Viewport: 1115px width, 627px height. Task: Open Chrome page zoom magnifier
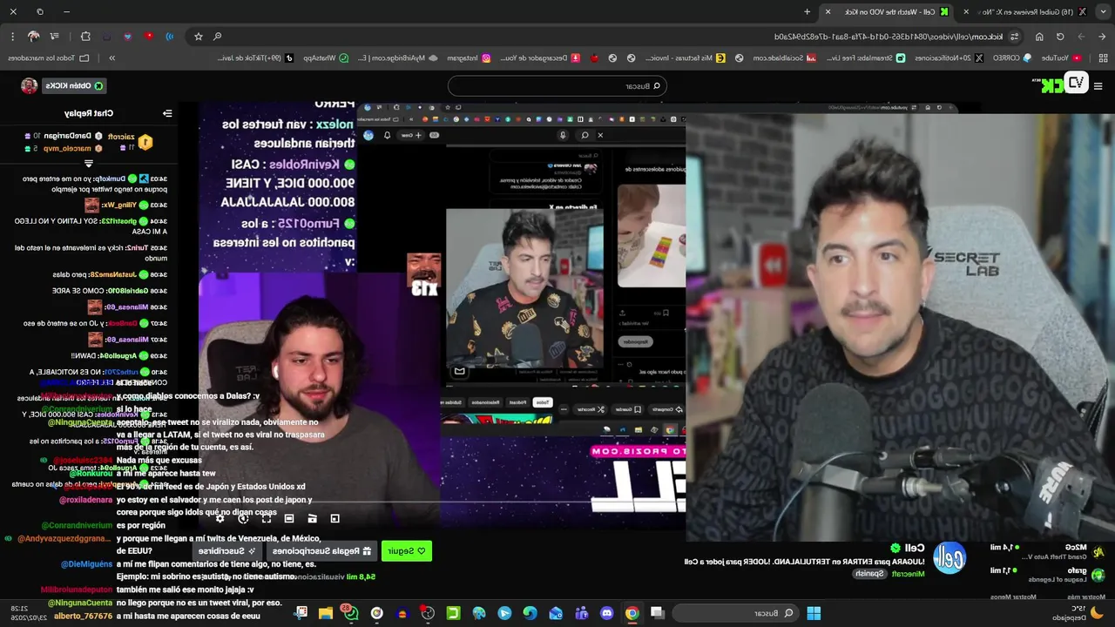(218, 37)
